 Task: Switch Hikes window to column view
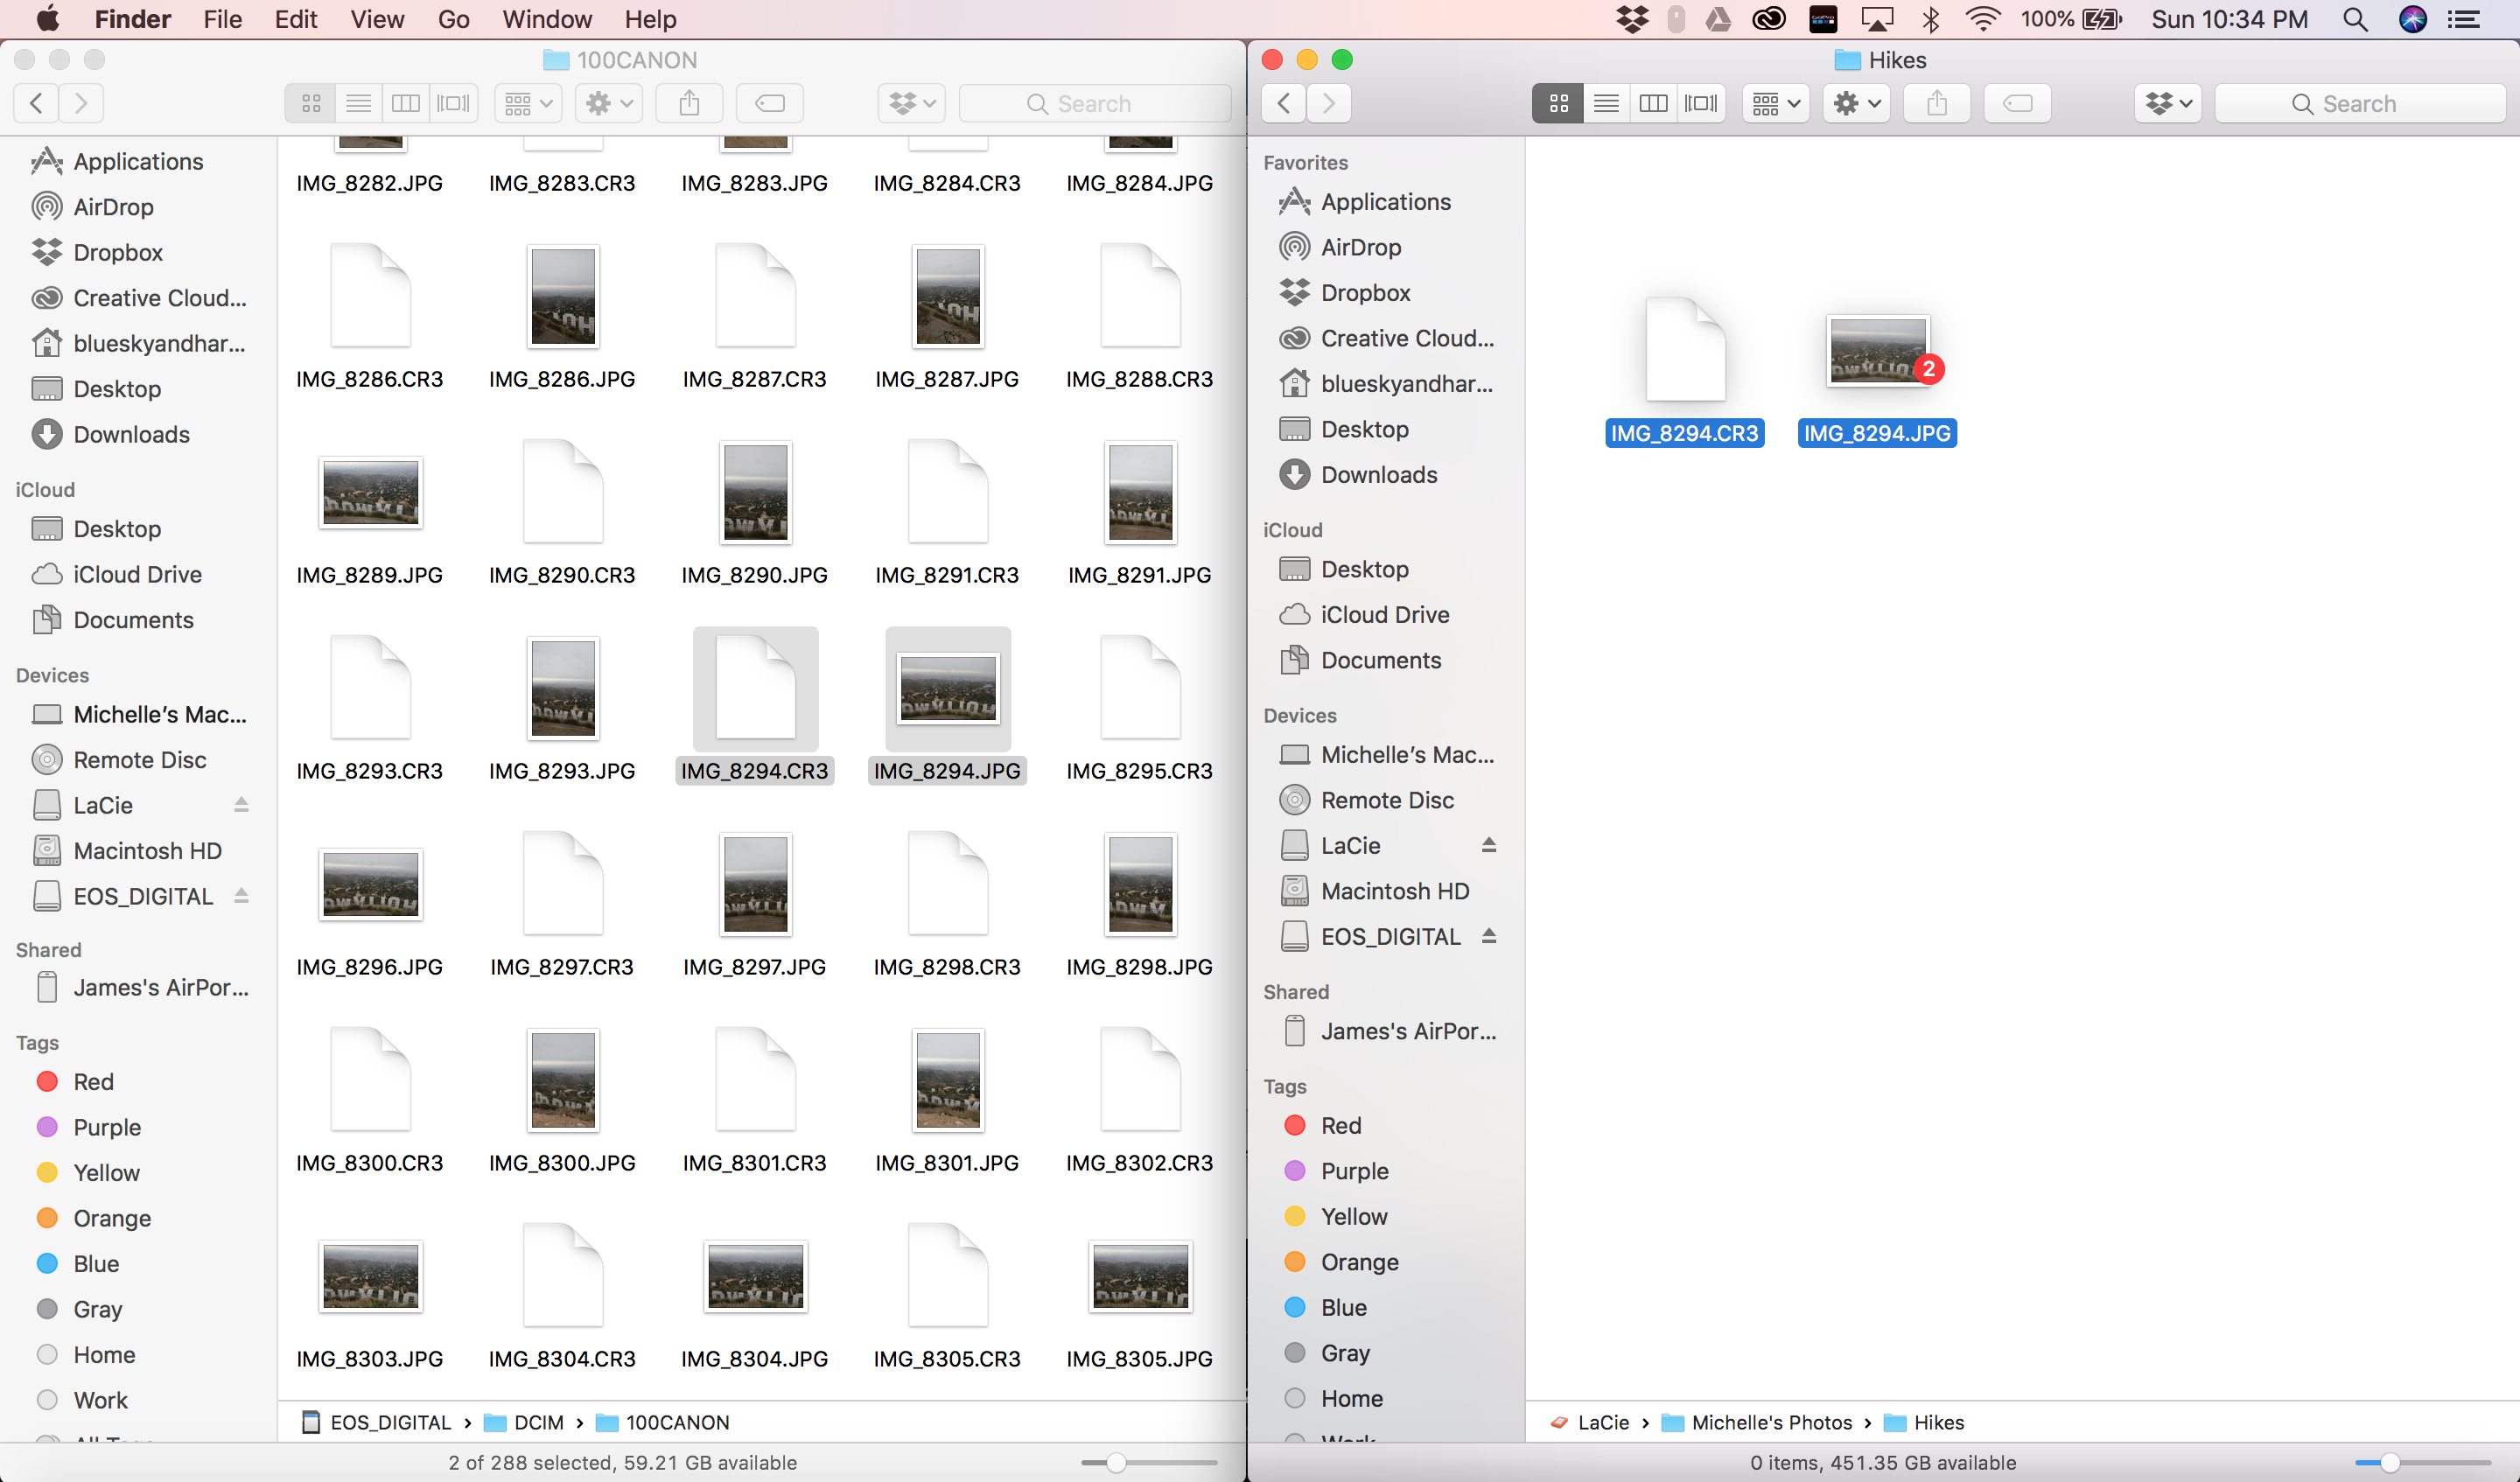pyautogui.click(x=1653, y=103)
